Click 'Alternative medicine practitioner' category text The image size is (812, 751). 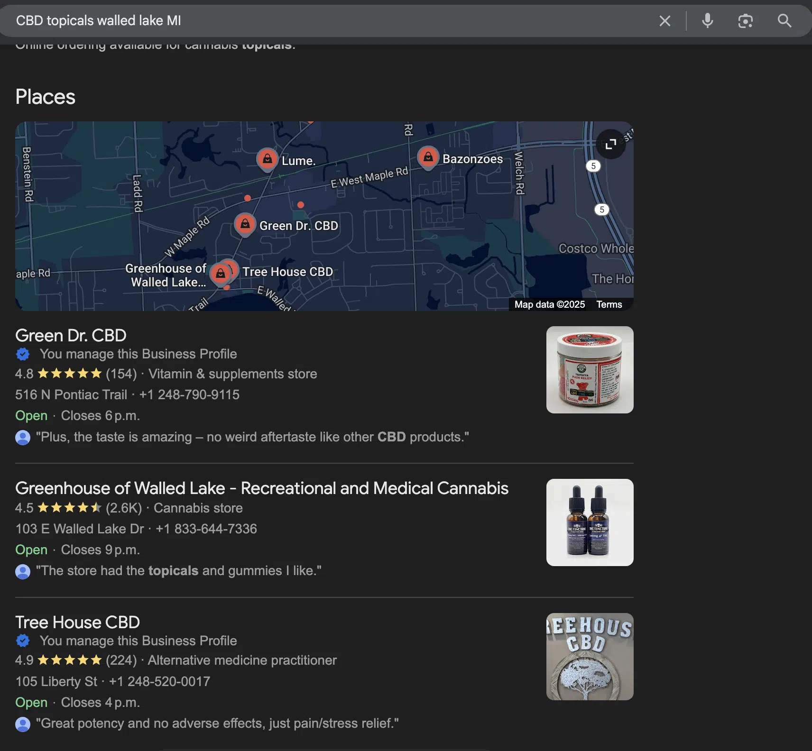[242, 660]
